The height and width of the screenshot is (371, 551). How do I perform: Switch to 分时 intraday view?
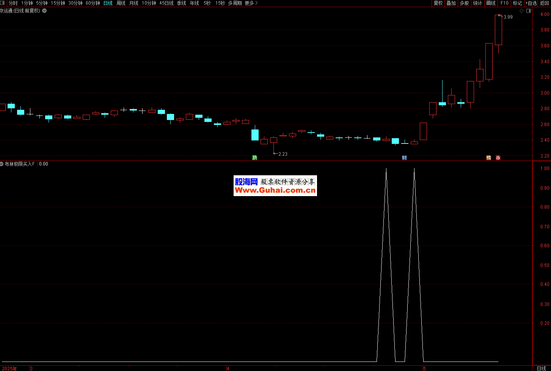[x=13, y=3]
